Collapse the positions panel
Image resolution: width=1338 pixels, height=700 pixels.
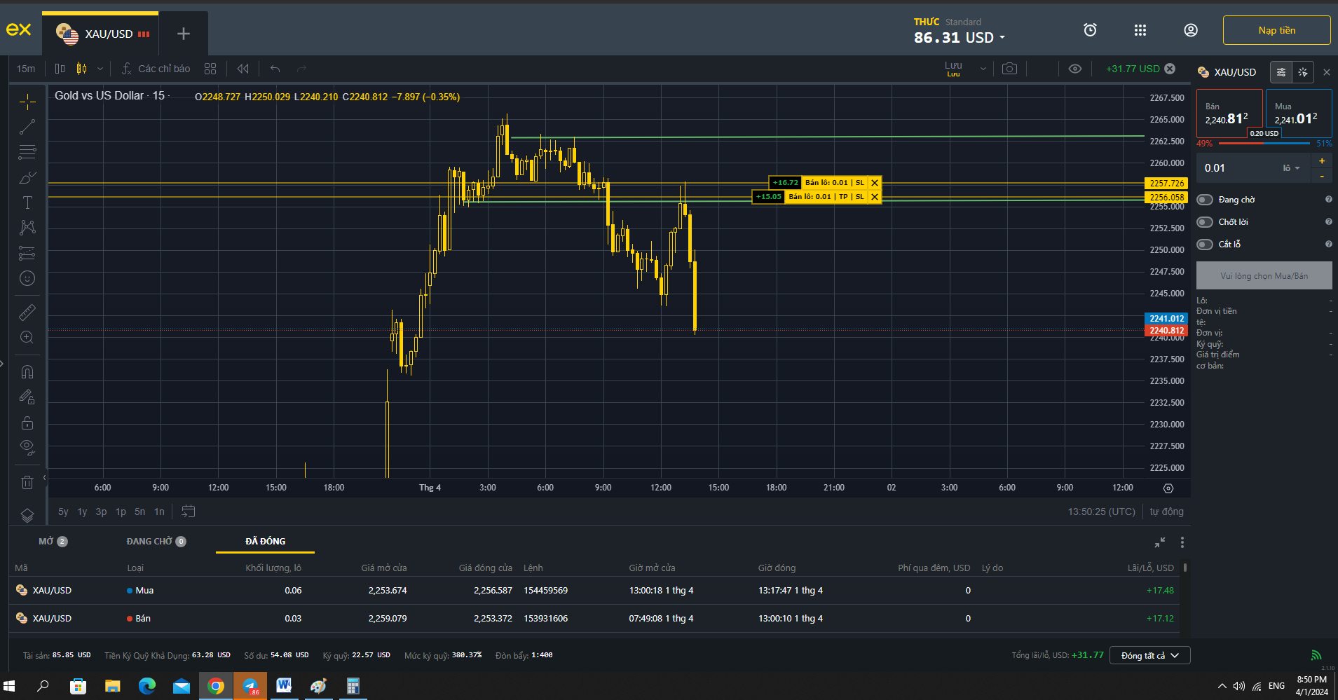pyautogui.click(x=1160, y=542)
